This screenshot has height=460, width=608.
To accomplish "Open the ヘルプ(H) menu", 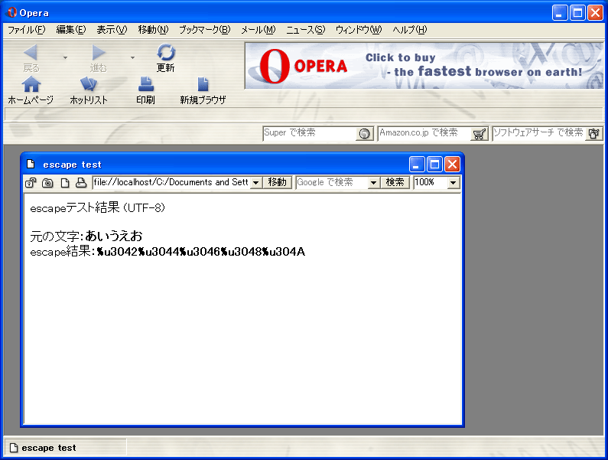I will tap(409, 30).
